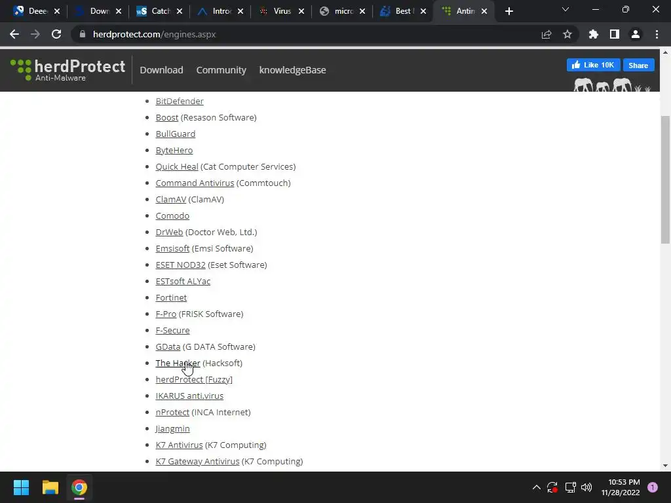This screenshot has height=503, width=671.
Task: Open the tab search chevron
Action: 566,9
